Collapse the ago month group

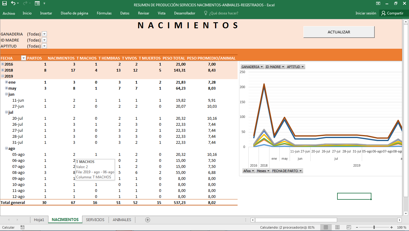point(7,148)
